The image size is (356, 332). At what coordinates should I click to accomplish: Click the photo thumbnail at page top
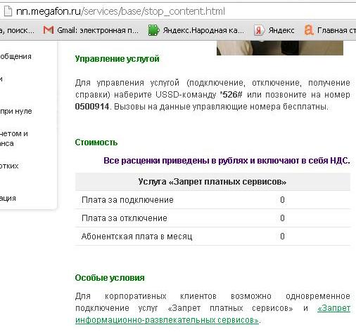point(280,48)
